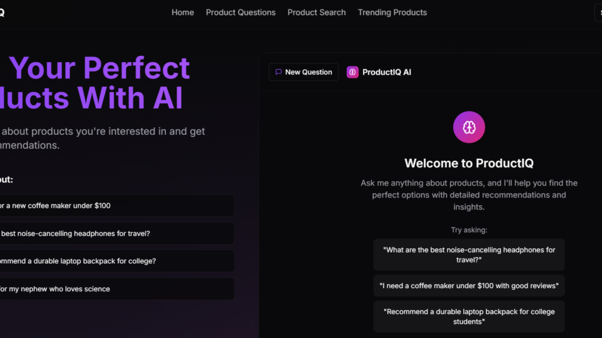Viewport: 602px width, 338px height.
Task: Open the Product Questions nav item
Action: (241, 13)
